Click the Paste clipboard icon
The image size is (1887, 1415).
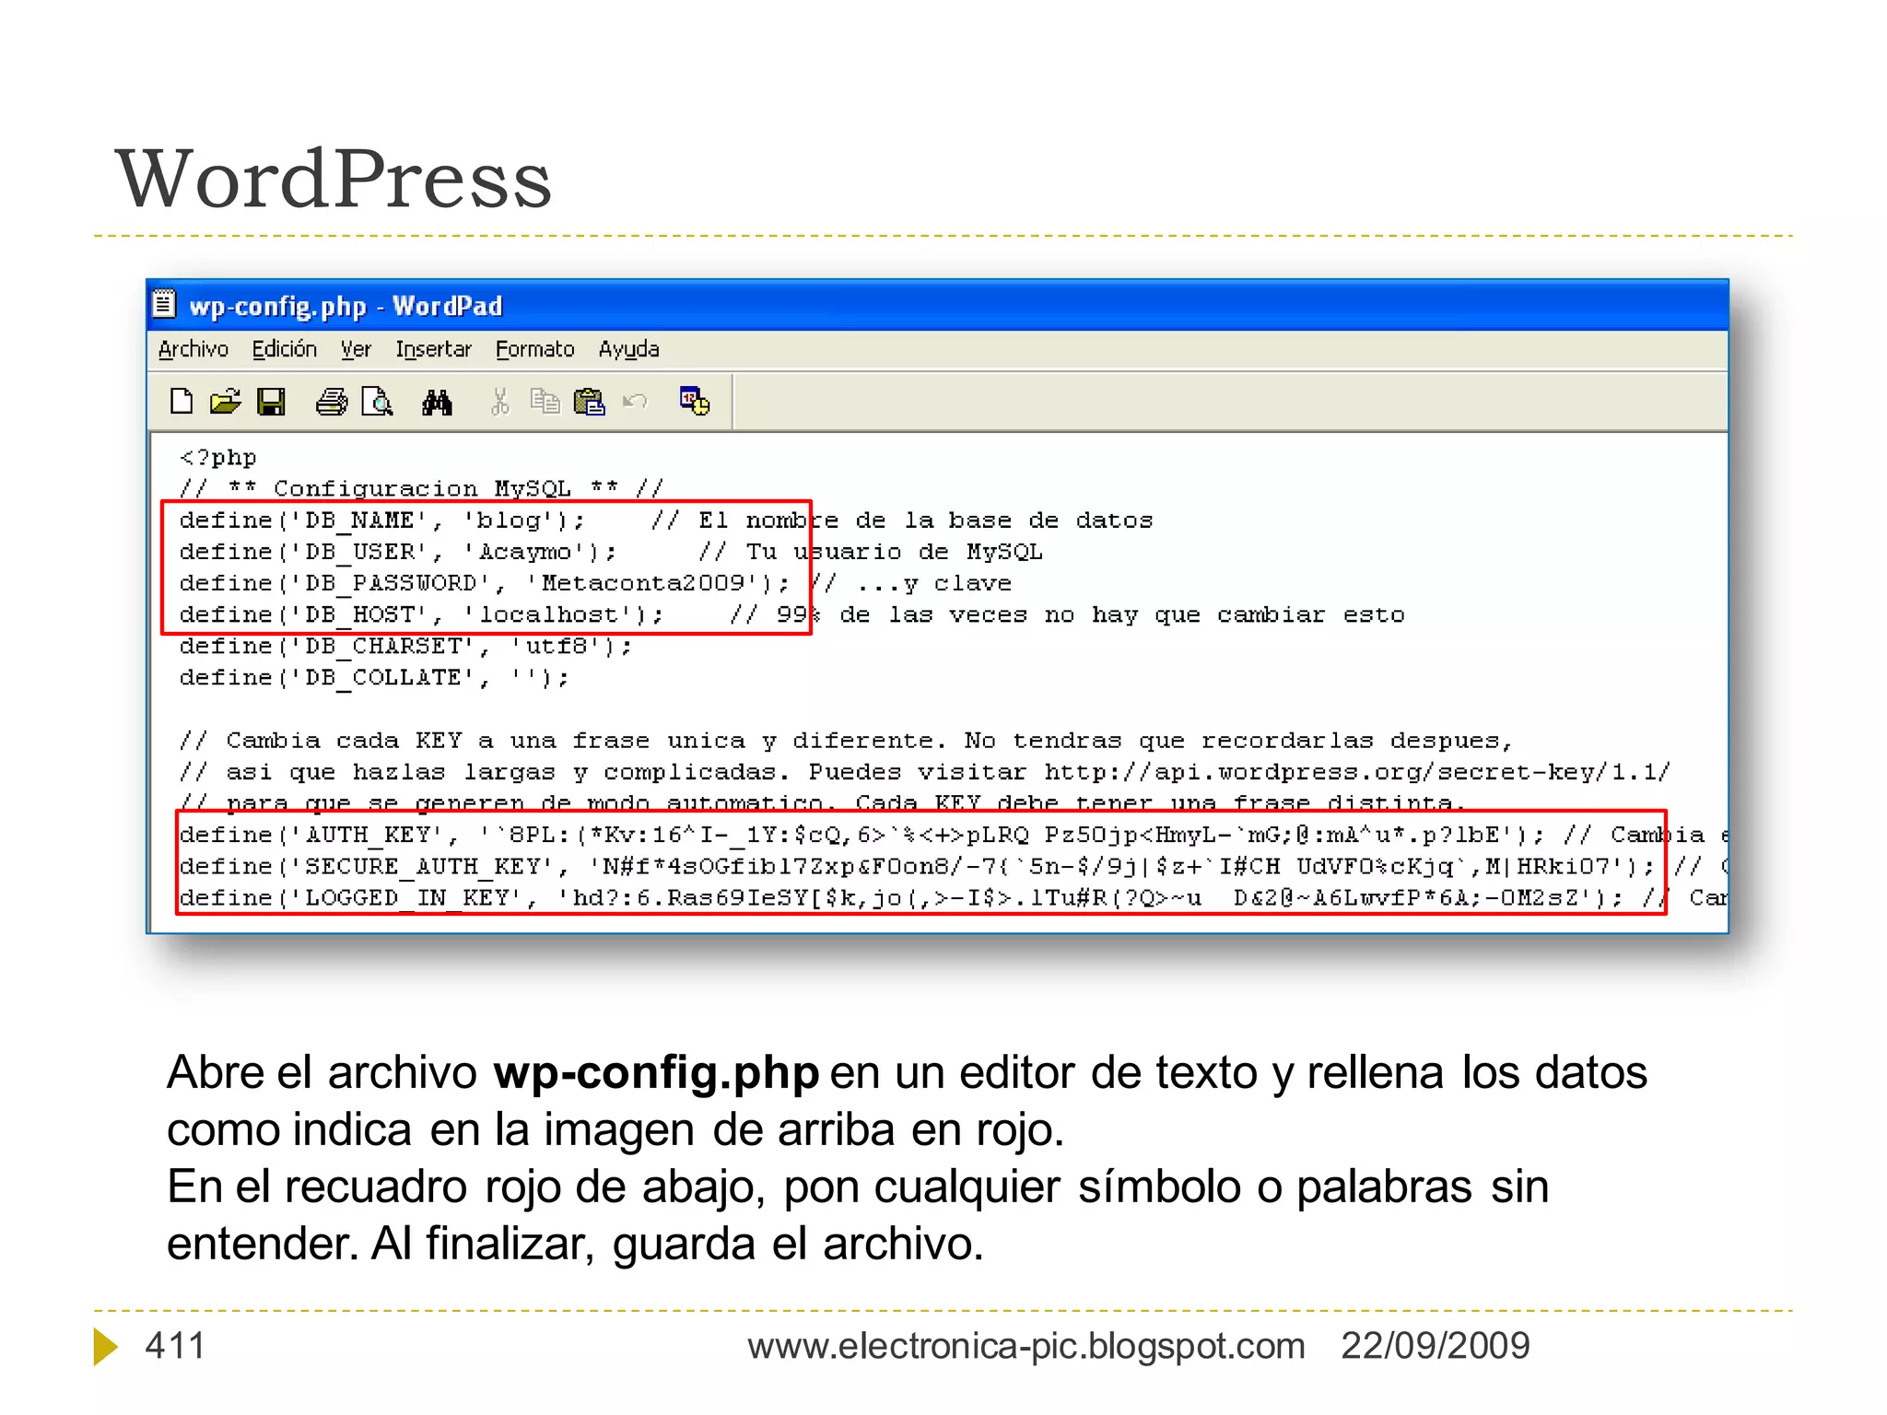pos(589,402)
